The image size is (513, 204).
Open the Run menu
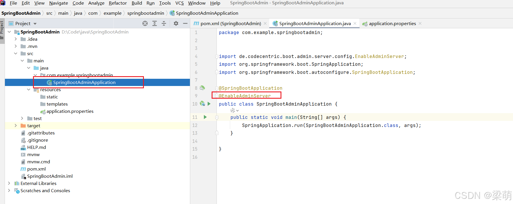pyautogui.click(x=151, y=3)
